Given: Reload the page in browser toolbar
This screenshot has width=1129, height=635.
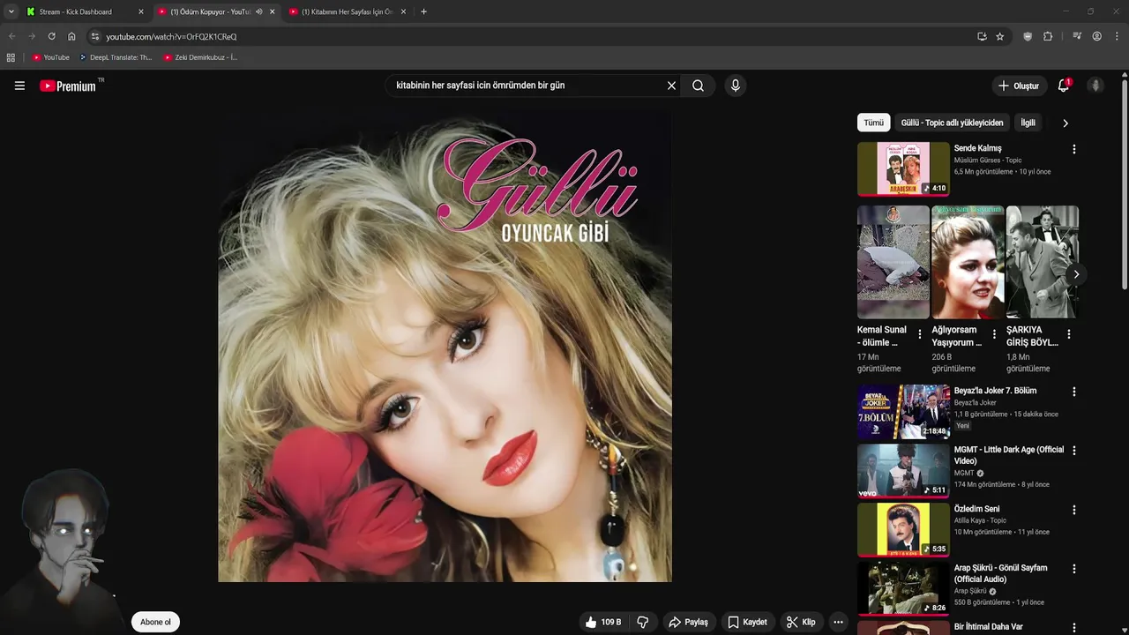Looking at the screenshot, I should 51,36.
